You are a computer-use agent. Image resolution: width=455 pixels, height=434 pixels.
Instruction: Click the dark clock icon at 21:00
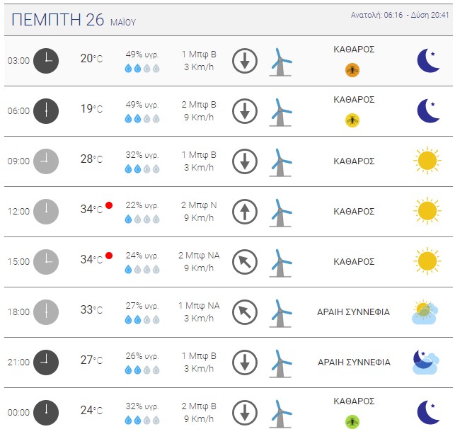46,362
